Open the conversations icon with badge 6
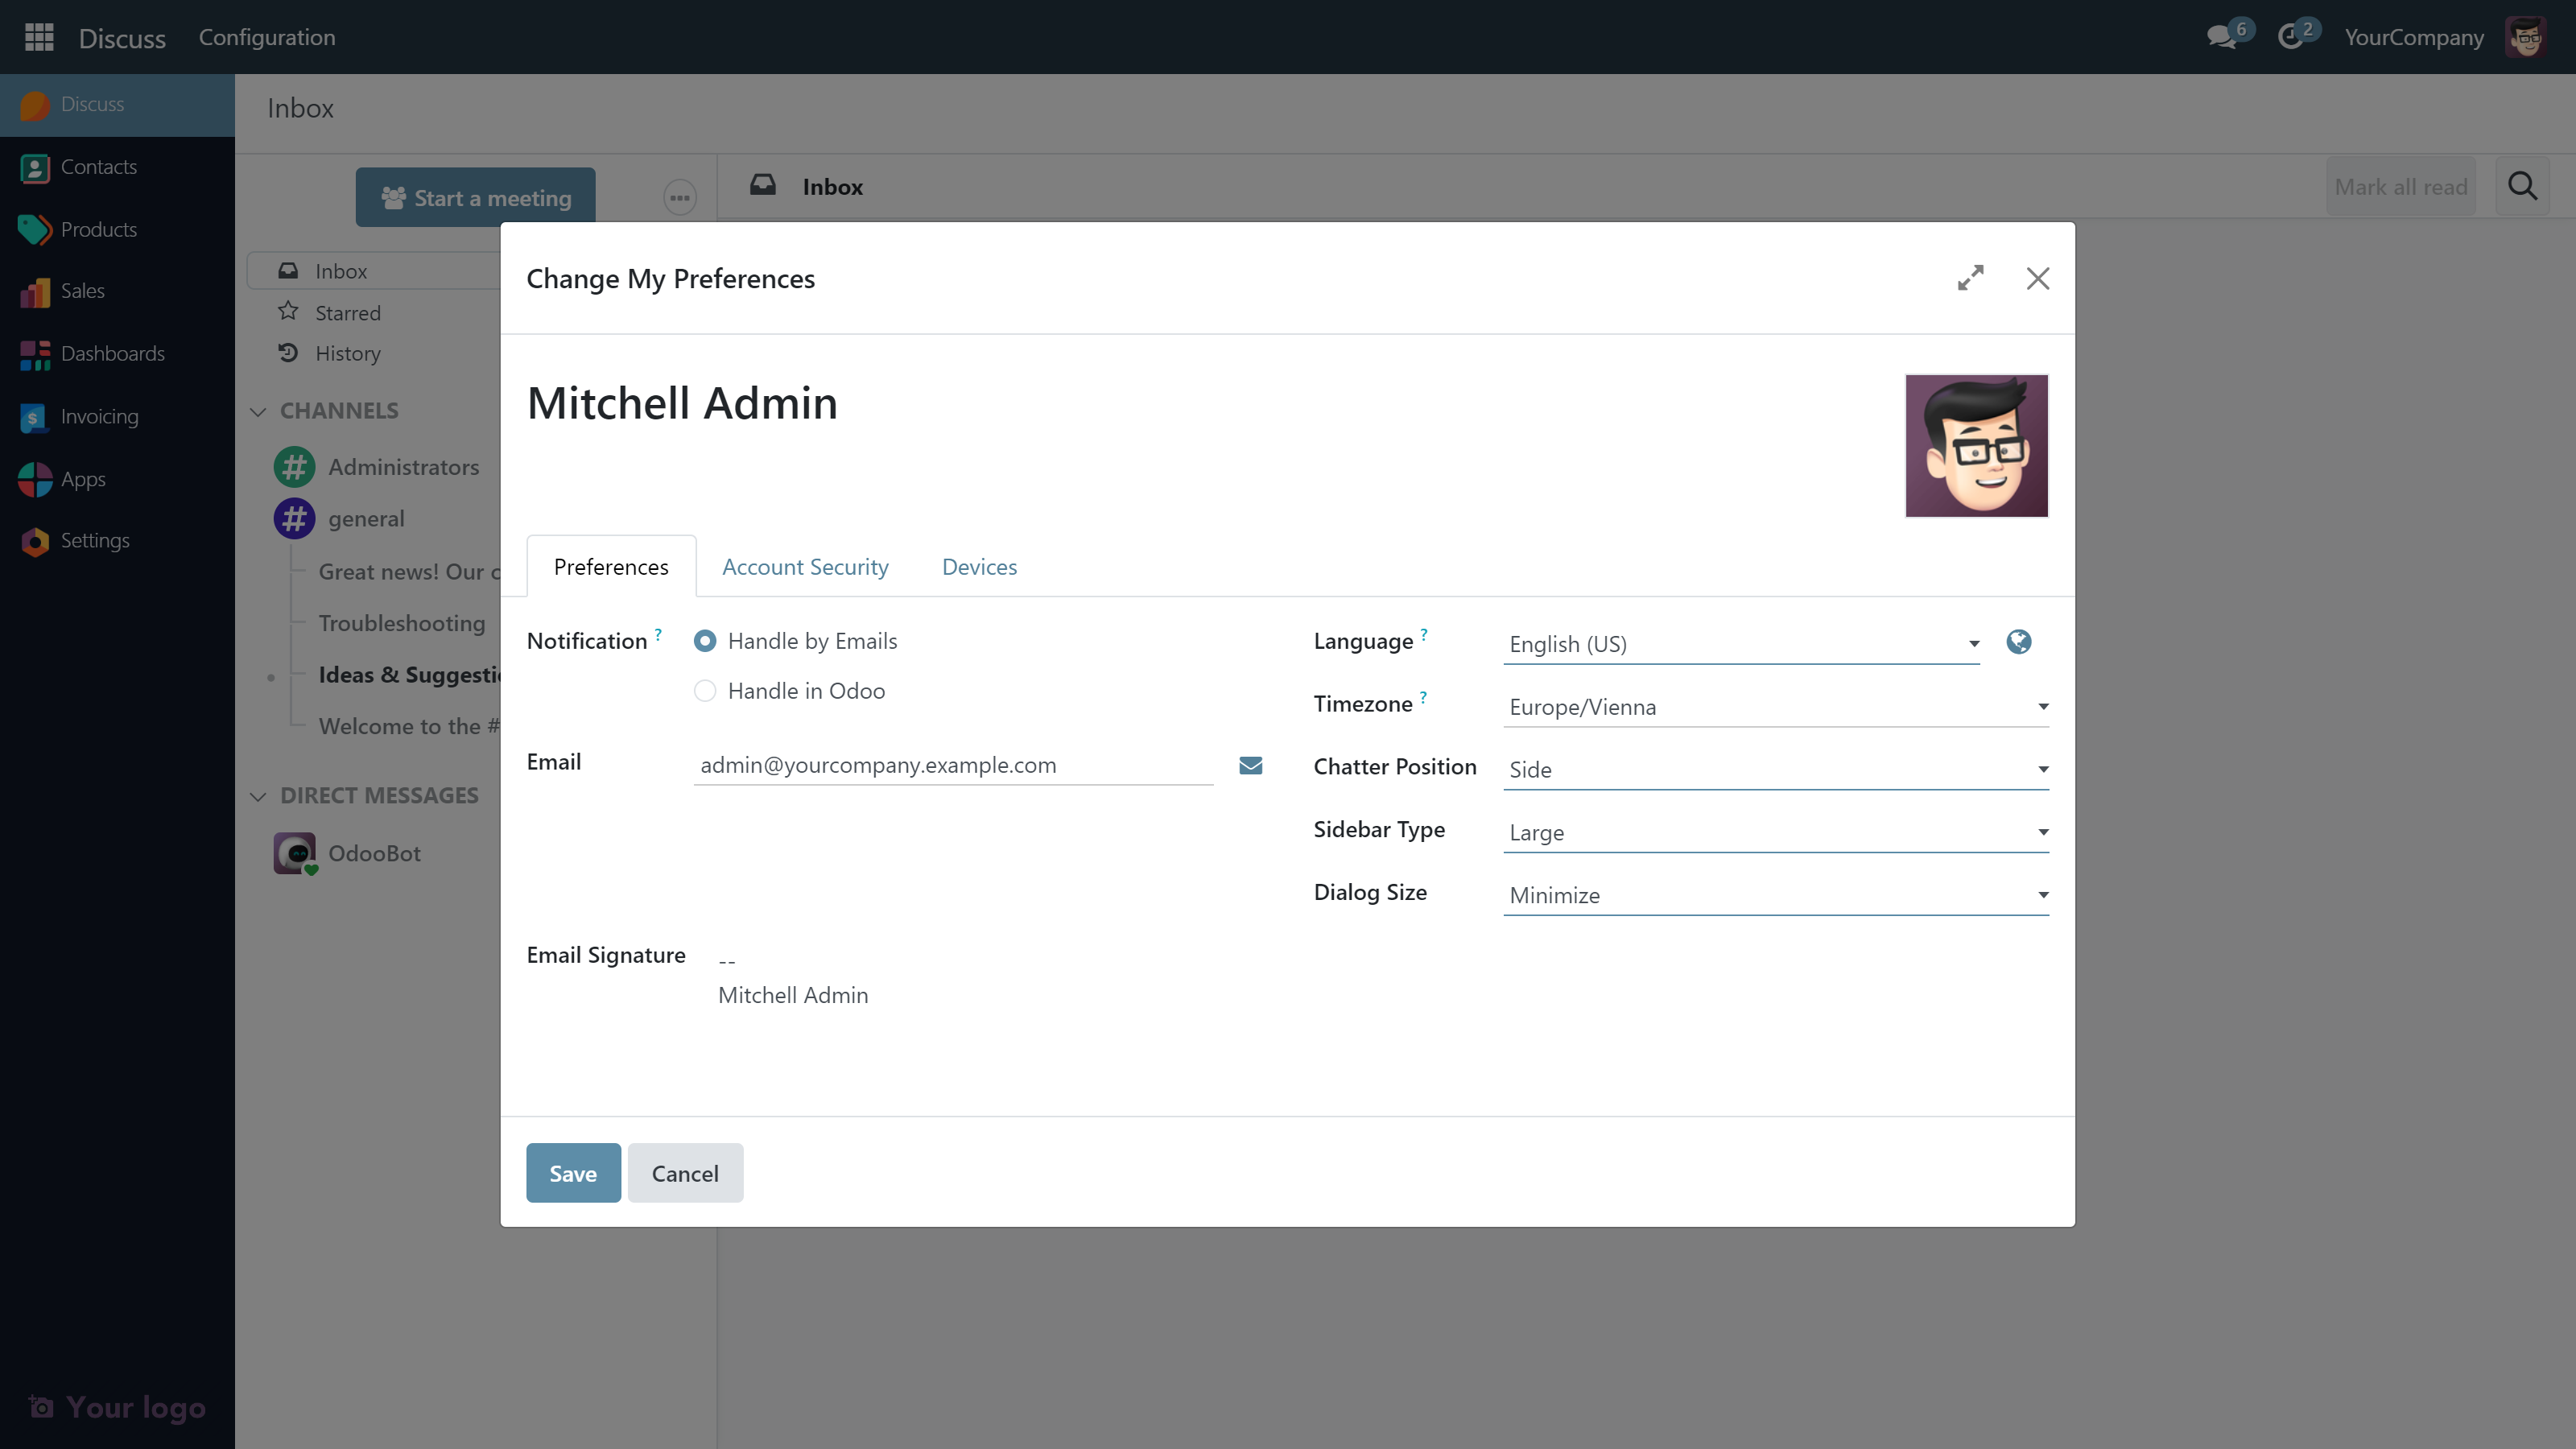Image resolution: width=2576 pixels, height=1449 pixels. click(x=2221, y=37)
